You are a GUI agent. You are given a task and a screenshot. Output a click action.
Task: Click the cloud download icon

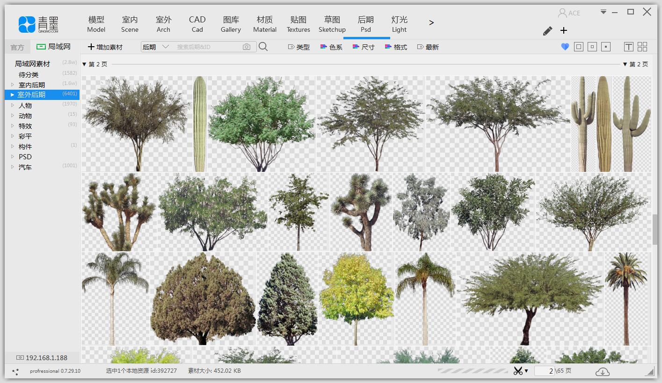click(603, 371)
